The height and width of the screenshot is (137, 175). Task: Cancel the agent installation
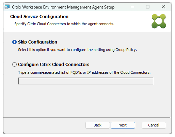(x=154, y=125)
